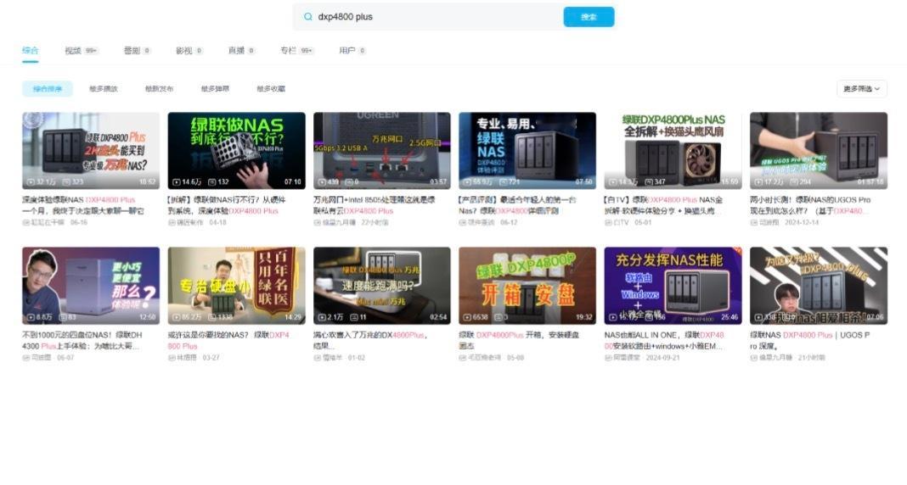The width and height of the screenshot is (907, 485).
Task: Click the 07:10 duration label
Action: (x=293, y=181)
